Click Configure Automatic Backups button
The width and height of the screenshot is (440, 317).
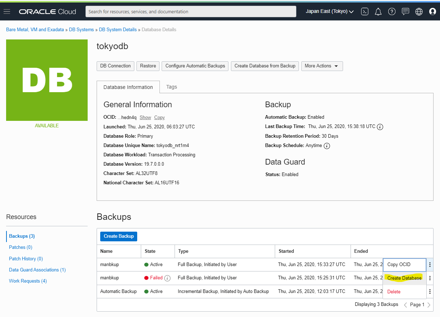click(x=195, y=66)
